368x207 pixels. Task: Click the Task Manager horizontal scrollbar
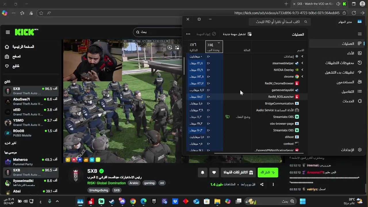259,153
